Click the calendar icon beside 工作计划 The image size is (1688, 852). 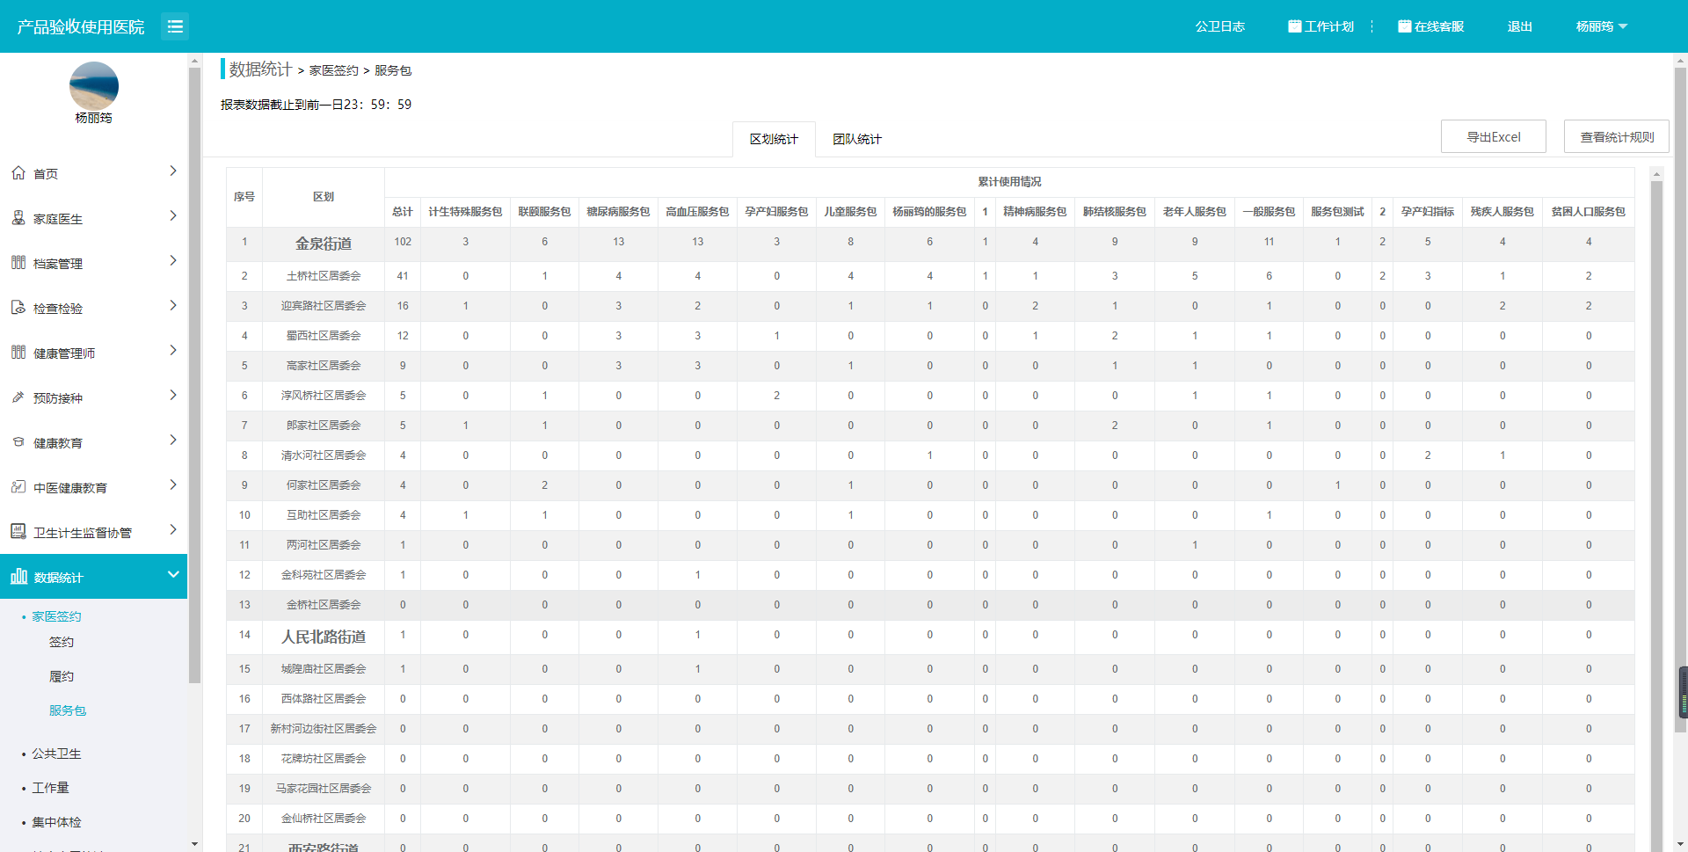pos(1294,26)
